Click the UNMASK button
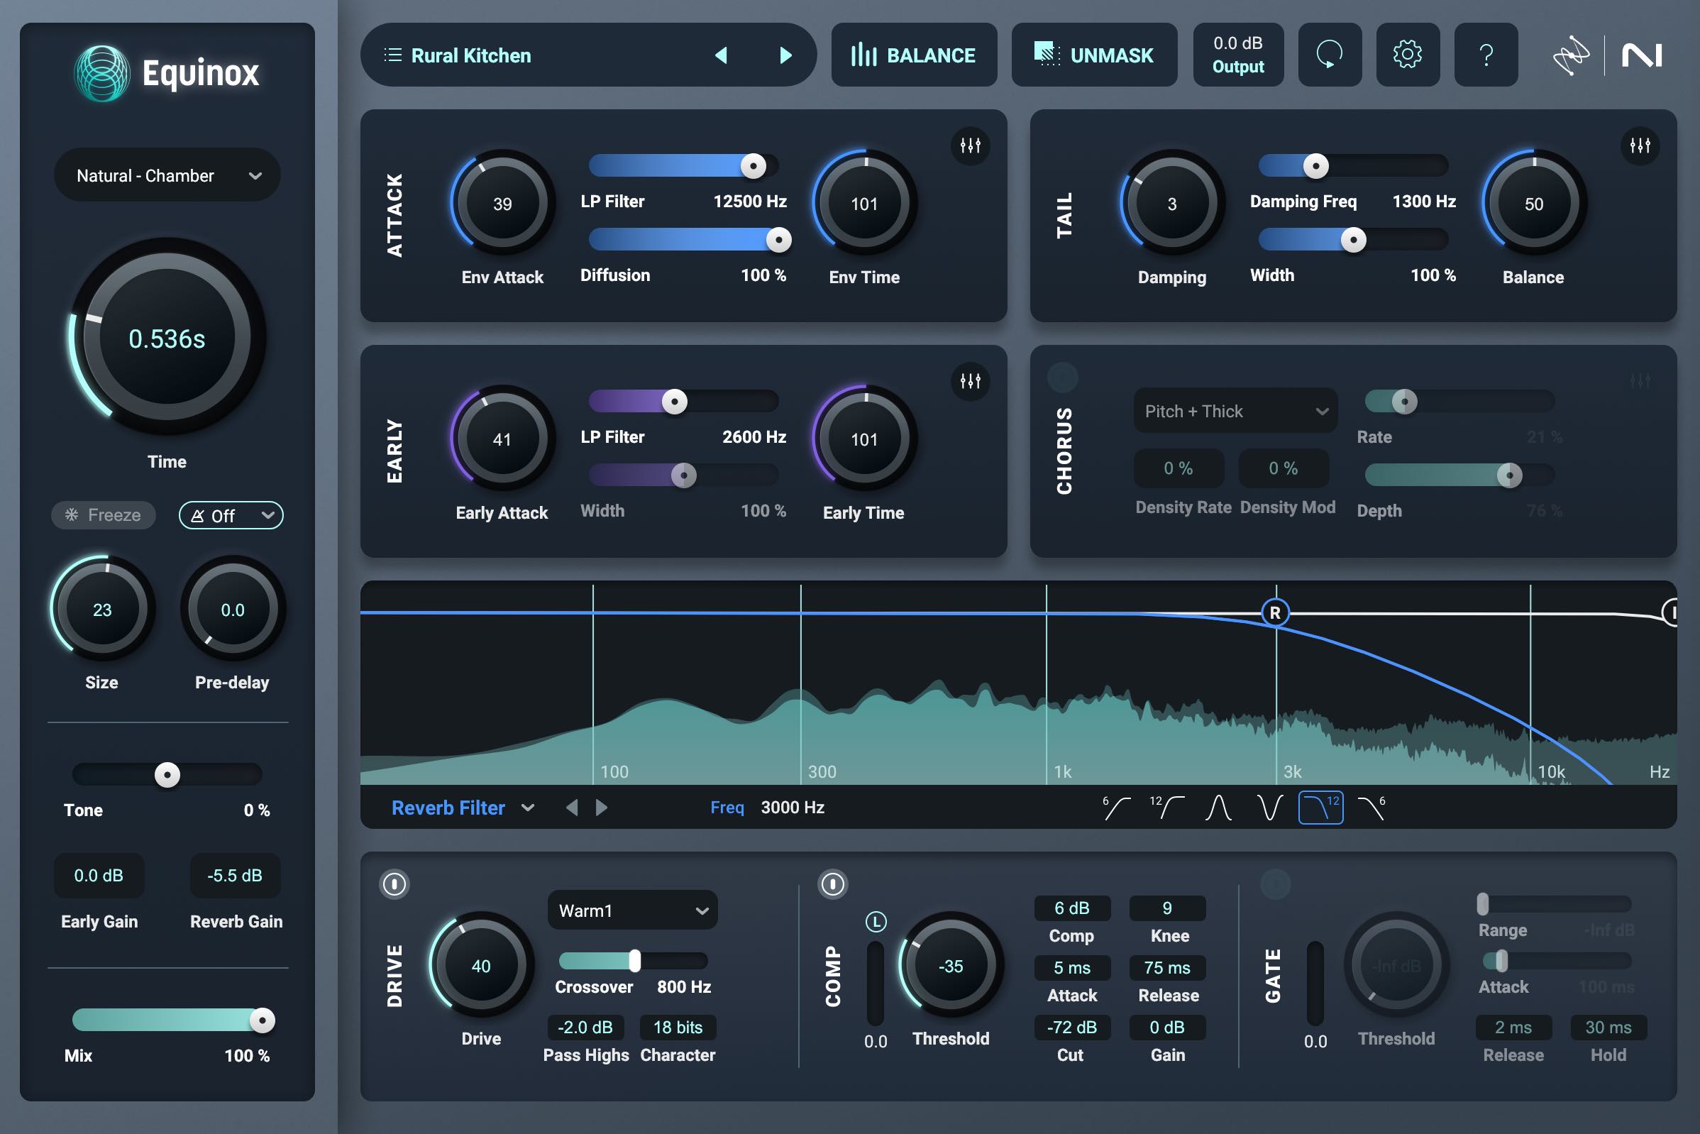Screen dimensions: 1700x1134 click(1093, 55)
